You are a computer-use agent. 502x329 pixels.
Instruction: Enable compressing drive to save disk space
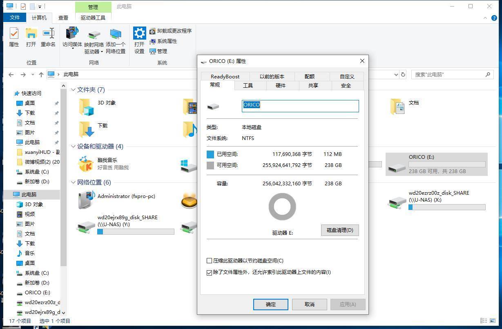pos(210,260)
